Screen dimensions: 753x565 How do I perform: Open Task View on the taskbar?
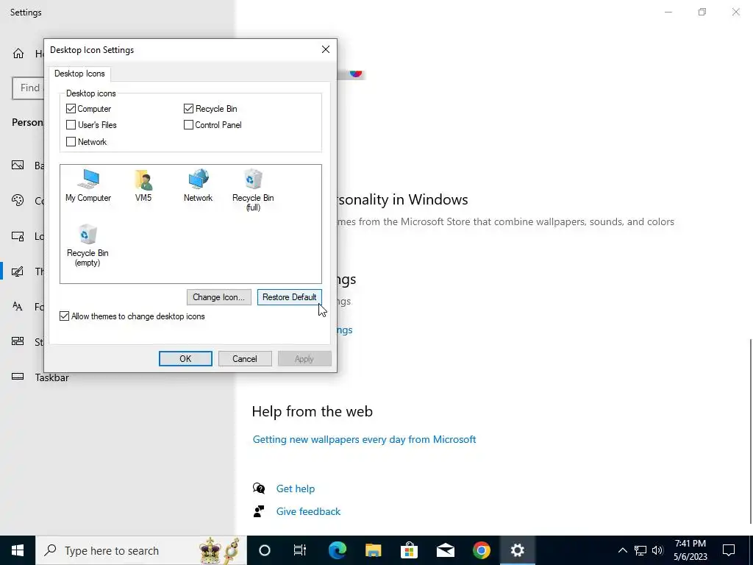[300, 550]
